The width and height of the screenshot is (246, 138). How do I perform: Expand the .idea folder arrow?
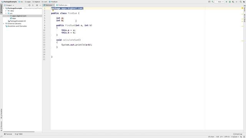(6, 11)
